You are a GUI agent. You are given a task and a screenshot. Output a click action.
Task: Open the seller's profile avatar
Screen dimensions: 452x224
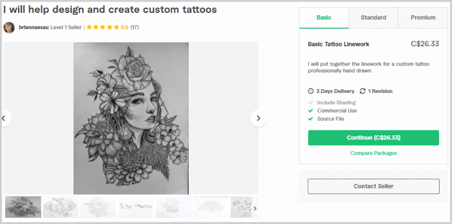[9, 27]
